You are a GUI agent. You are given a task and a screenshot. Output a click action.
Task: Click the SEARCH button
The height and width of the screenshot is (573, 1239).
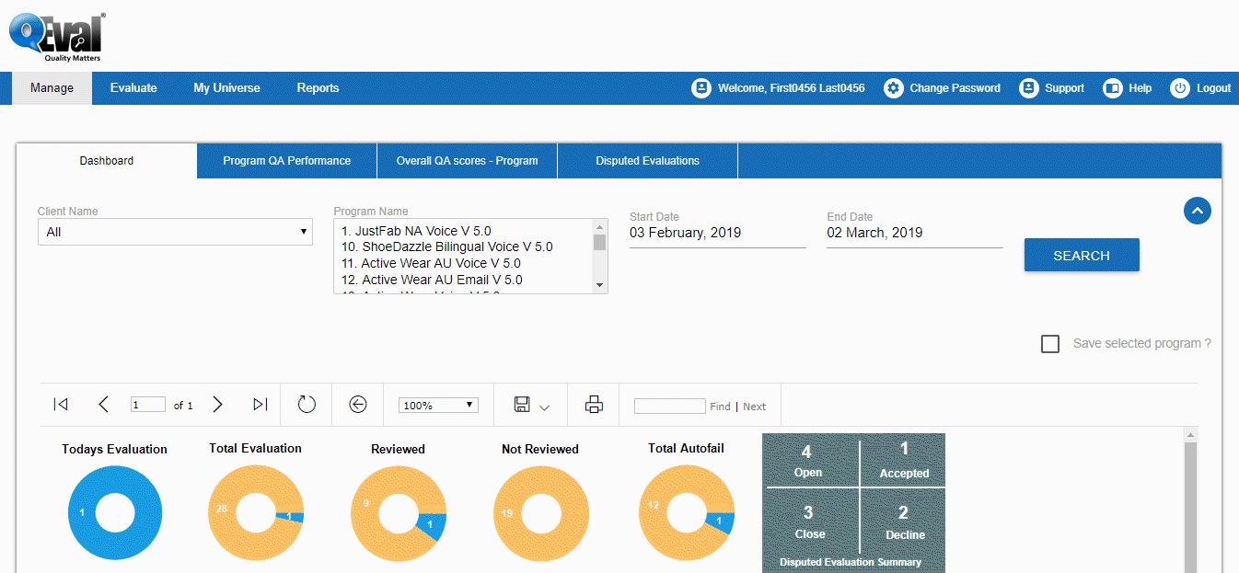[1081, 256]
